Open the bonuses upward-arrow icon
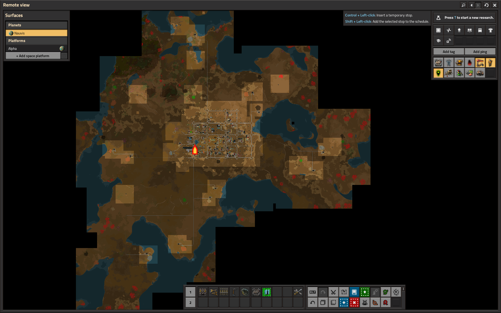 coord(459,30)
